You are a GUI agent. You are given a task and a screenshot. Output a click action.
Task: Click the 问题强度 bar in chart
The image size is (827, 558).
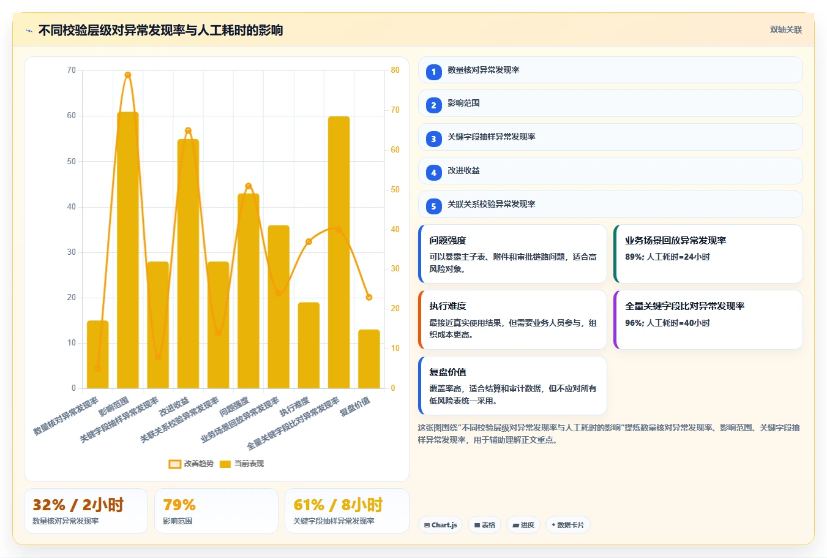click(249, 291)
